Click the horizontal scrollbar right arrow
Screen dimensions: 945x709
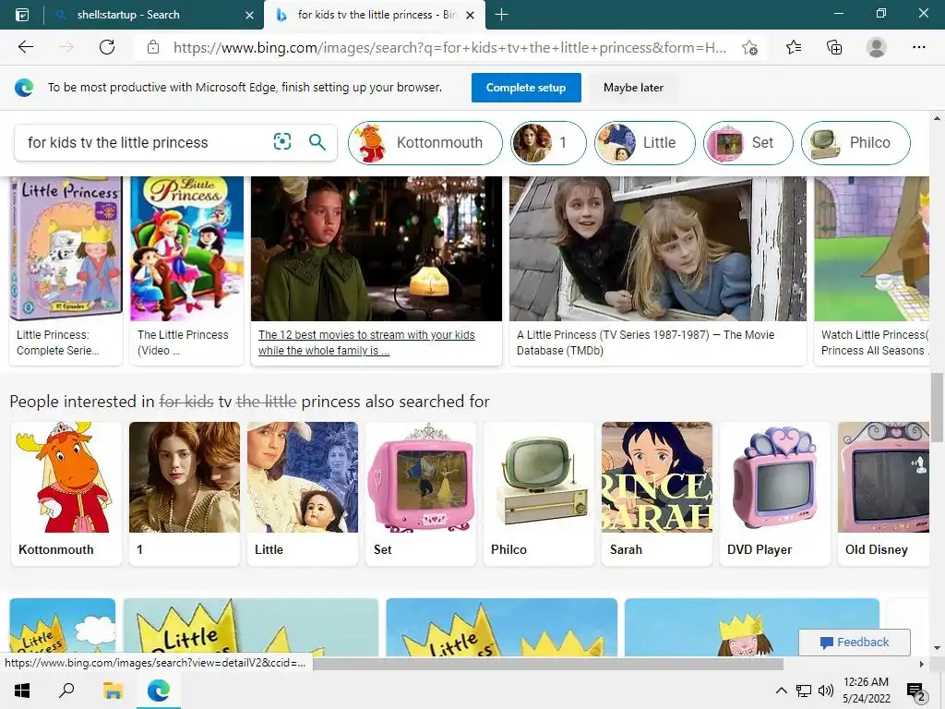(x=922, y=664)
